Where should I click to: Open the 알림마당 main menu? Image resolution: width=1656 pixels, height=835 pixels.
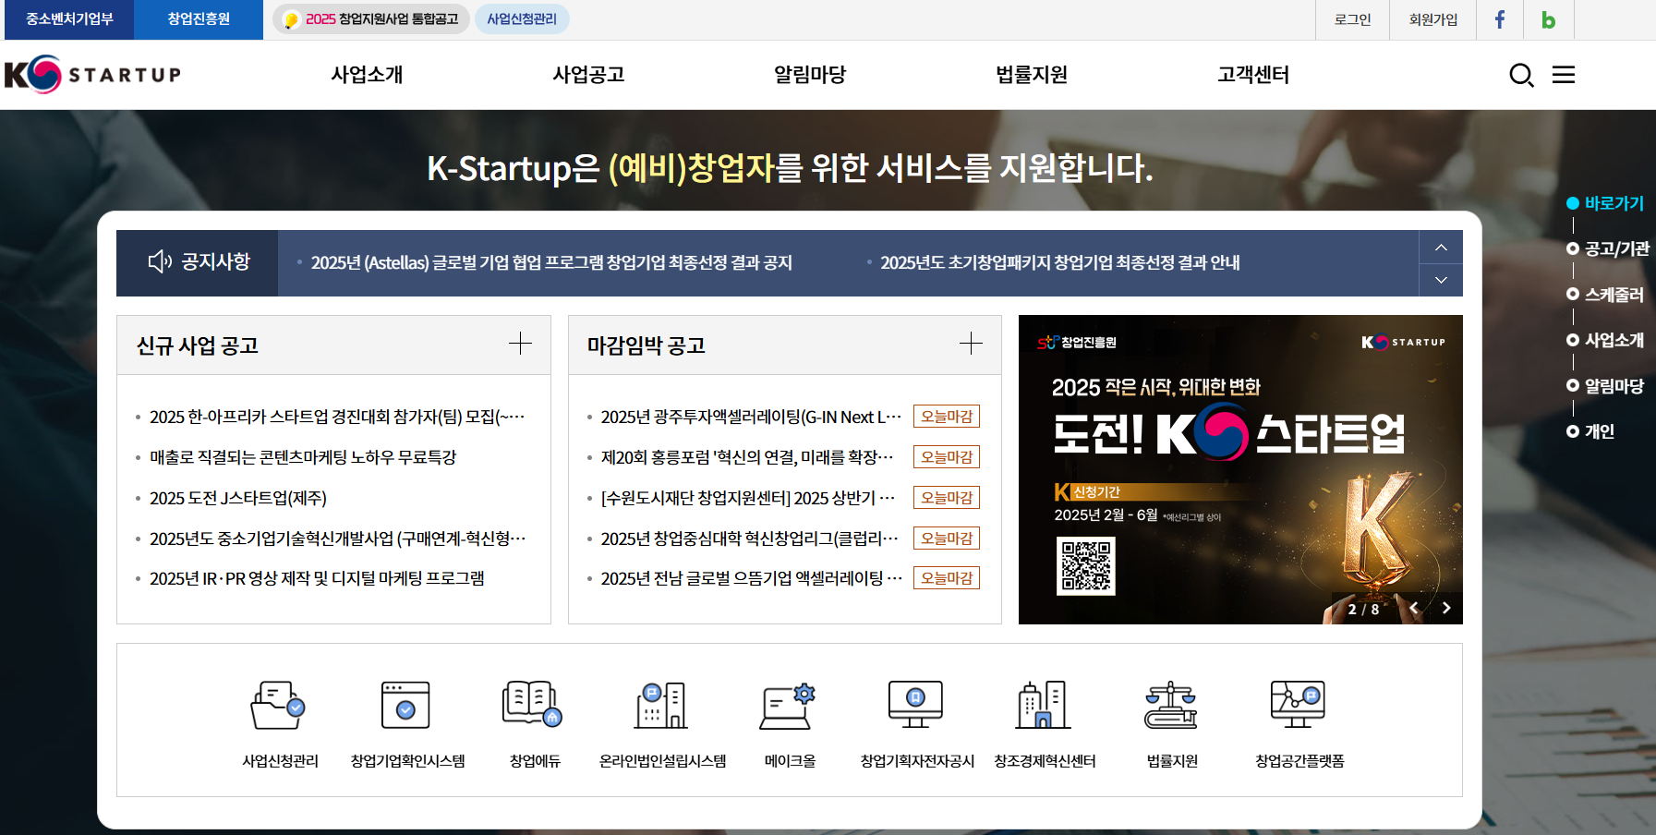810,75
